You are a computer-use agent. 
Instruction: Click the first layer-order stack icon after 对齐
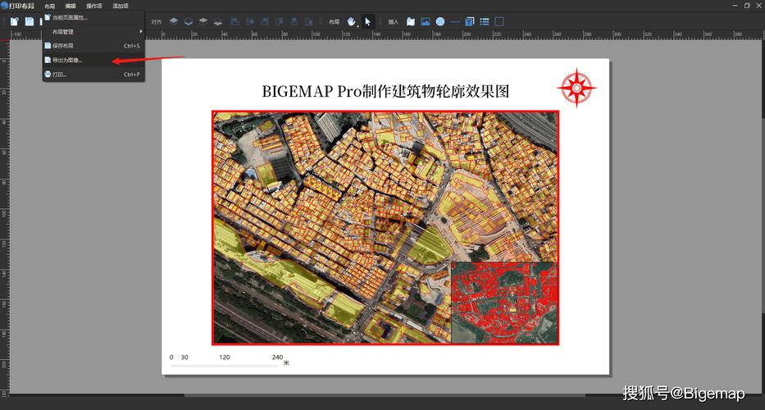click(174, 21)
